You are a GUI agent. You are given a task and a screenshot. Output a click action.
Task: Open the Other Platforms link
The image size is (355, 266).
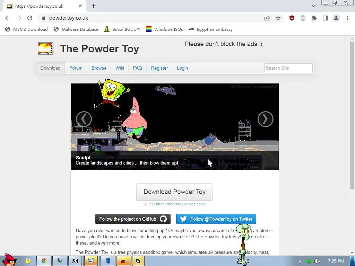pyautogui.click(x=167, y=204)
